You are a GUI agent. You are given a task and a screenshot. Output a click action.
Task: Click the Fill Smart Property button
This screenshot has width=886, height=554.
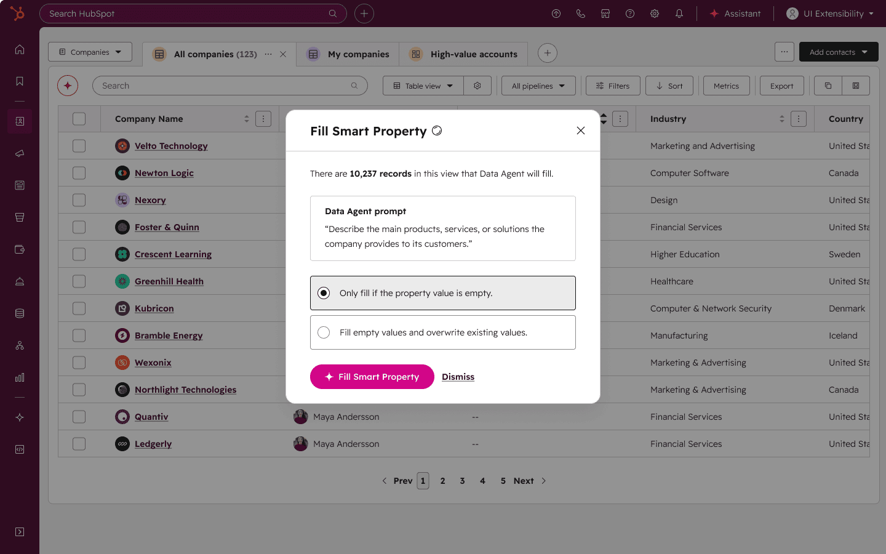(x=372, y=377)
